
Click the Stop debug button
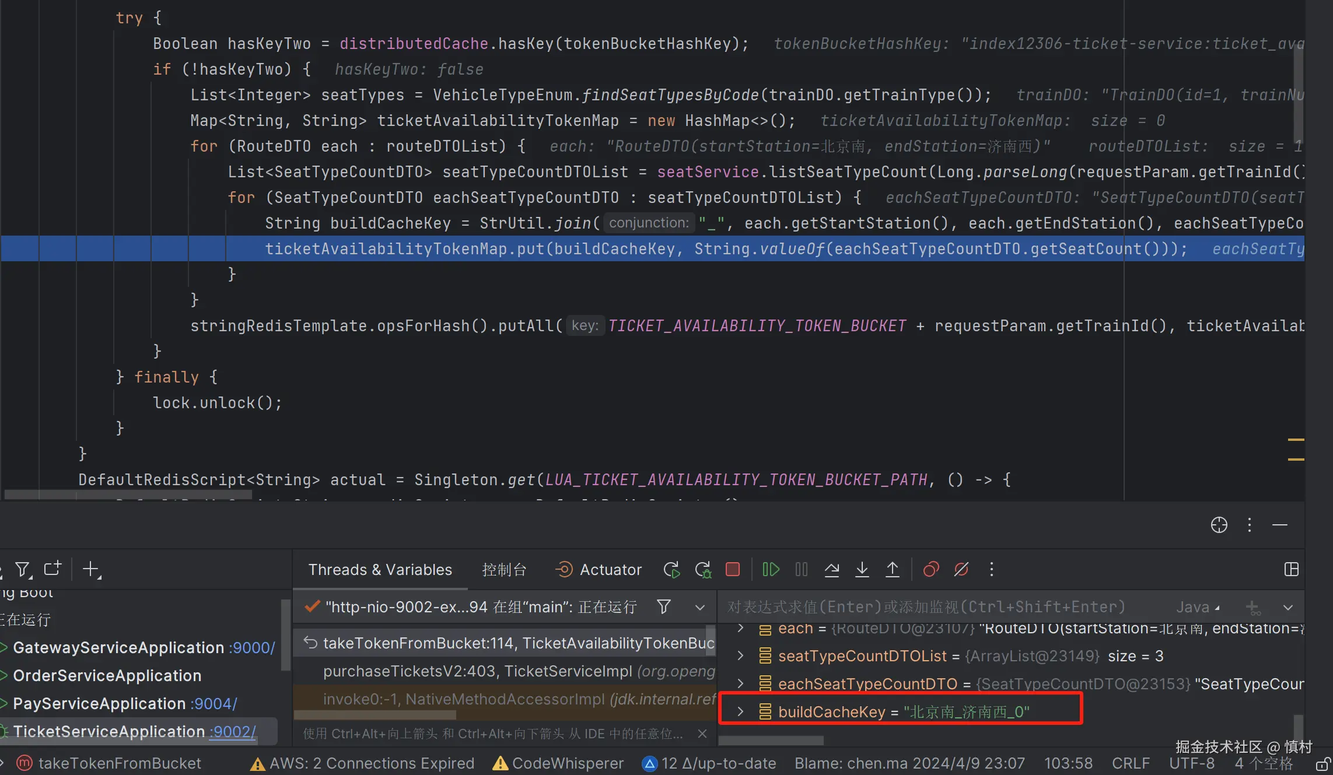click(x=733, y=569)
